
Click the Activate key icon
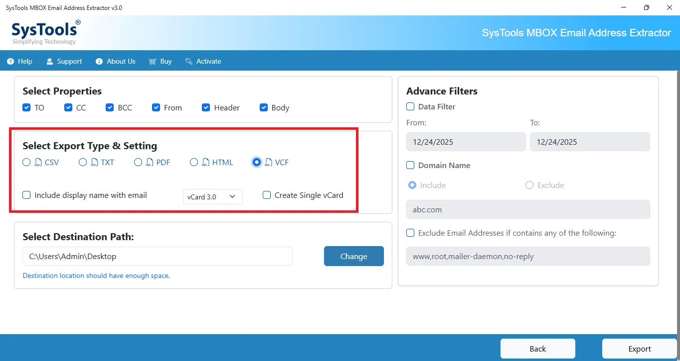tap(189, 62)
